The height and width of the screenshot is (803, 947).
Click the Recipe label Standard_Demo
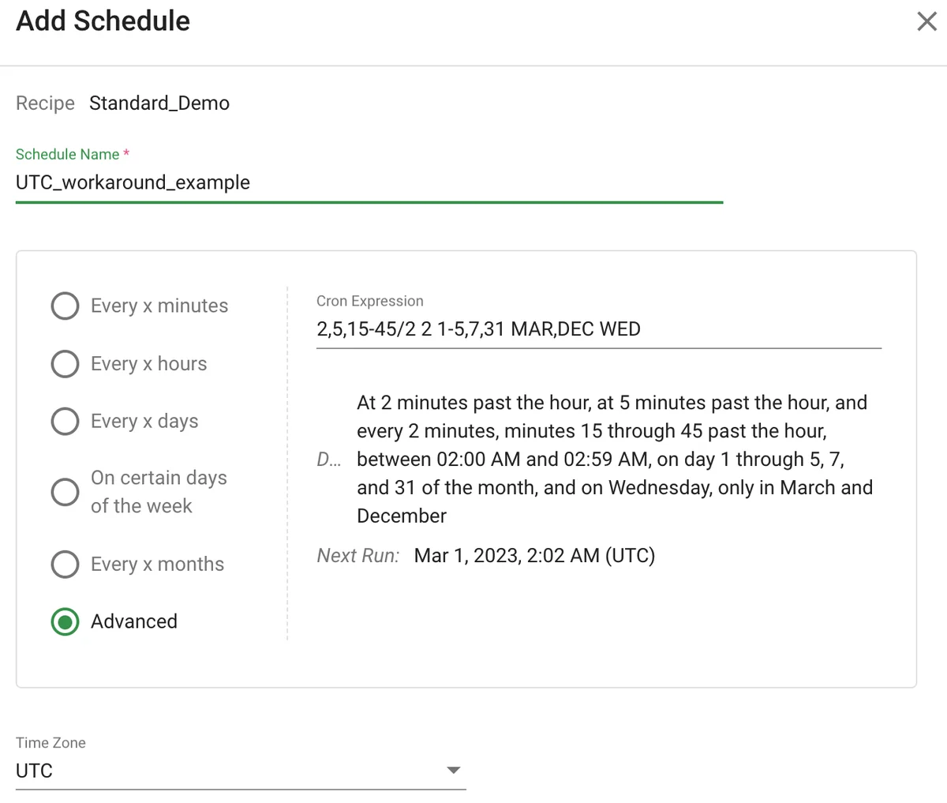(x=159, y=103)
